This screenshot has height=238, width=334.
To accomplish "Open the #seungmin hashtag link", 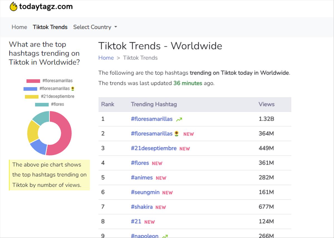I will 145,192.
